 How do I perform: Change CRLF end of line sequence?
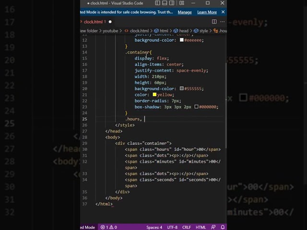tap(187, 227)
